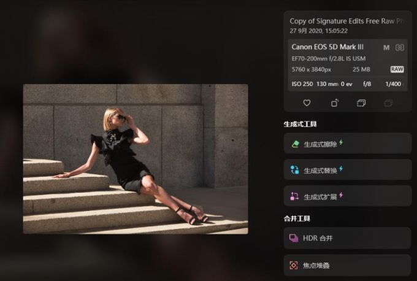Click the HDR 合并 stacked layers icon
This screenshot has width=417, height=281.
(x=294, y=238)
